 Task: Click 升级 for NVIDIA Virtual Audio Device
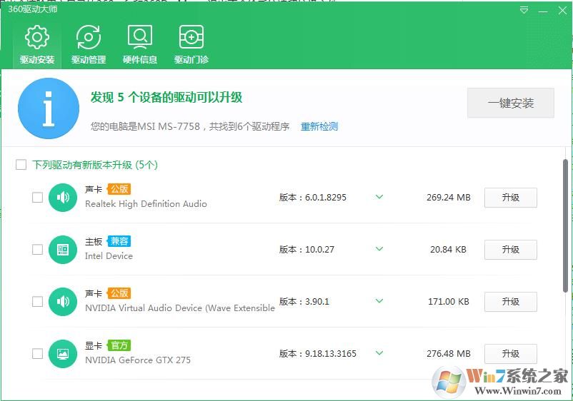[510, 302]
